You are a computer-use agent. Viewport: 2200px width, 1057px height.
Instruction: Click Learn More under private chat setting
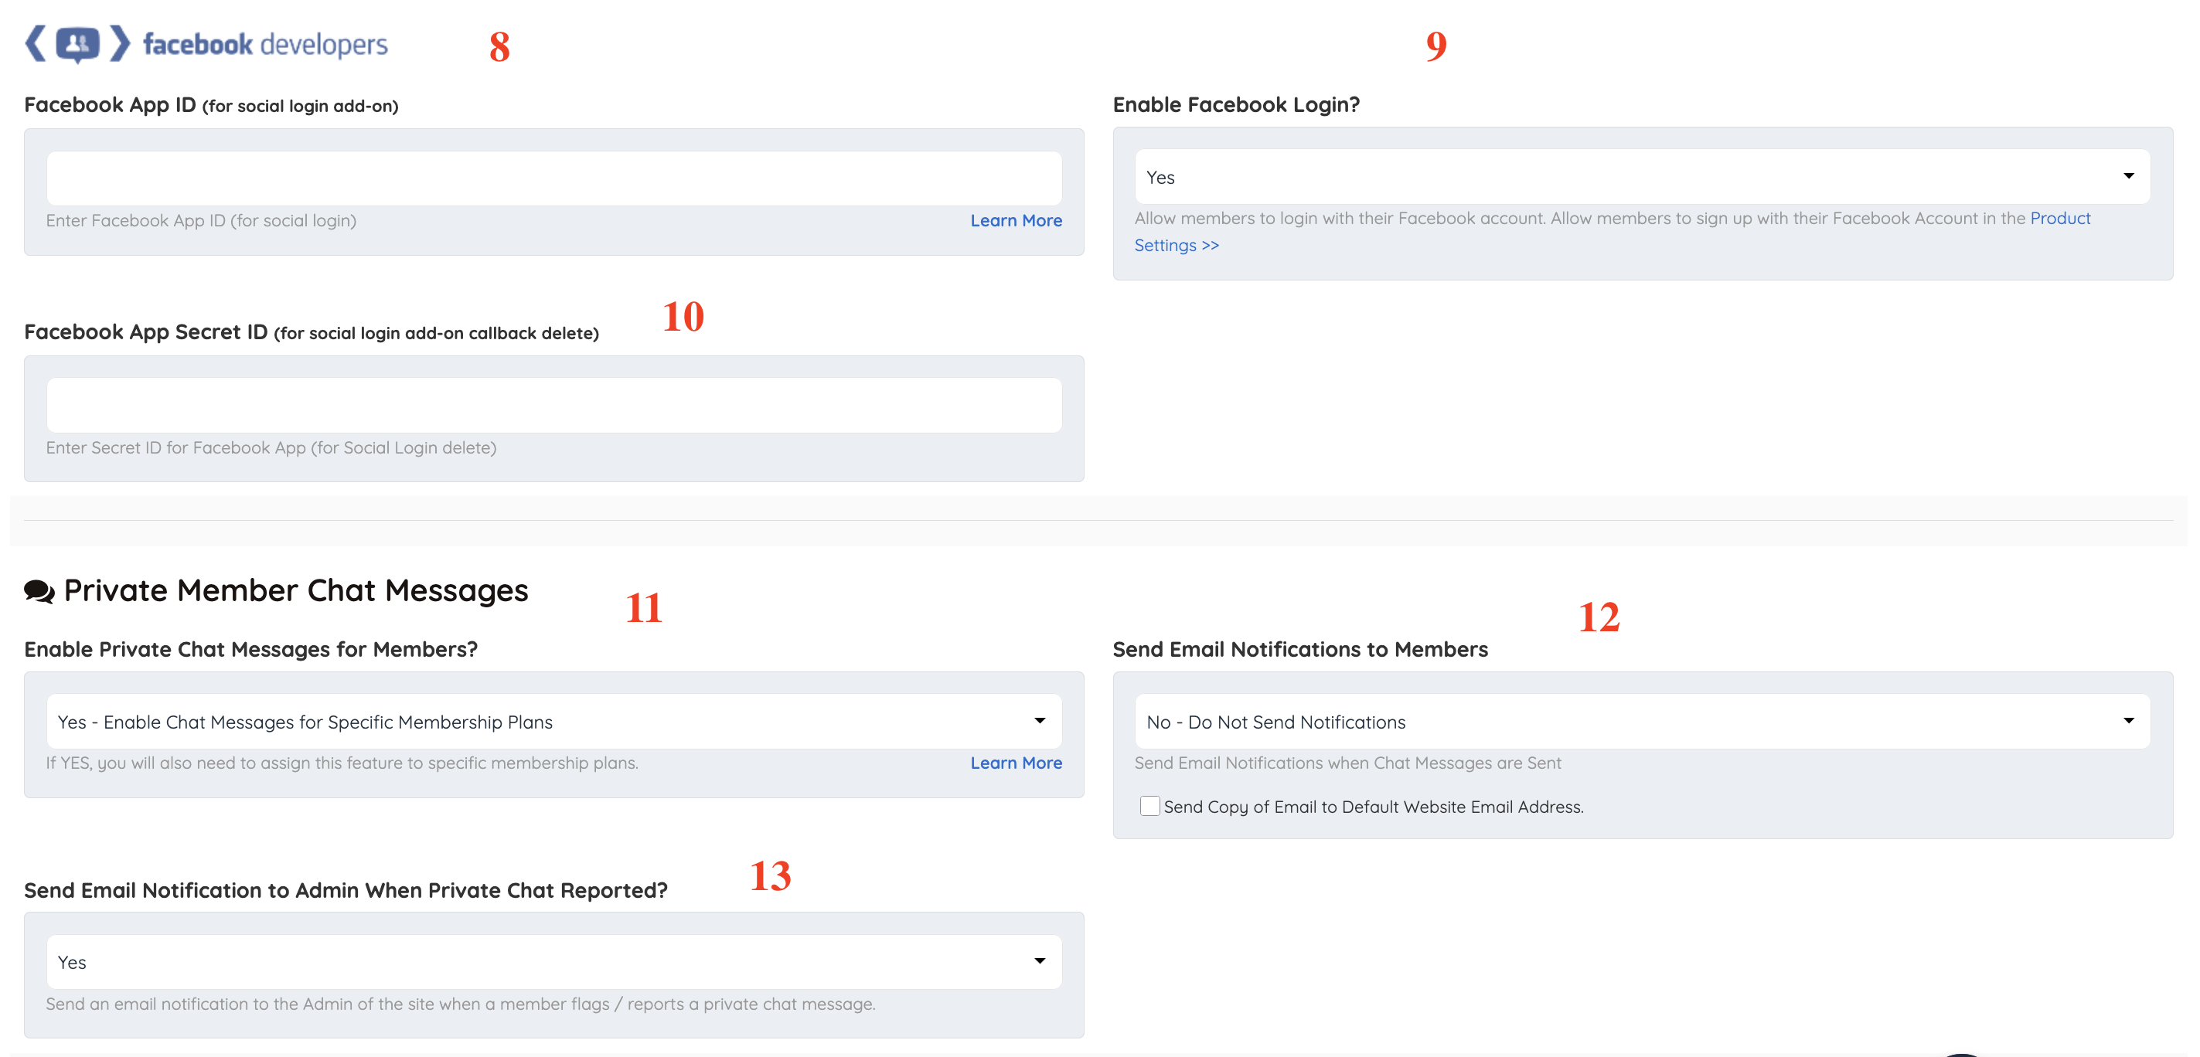[1016, 763]
